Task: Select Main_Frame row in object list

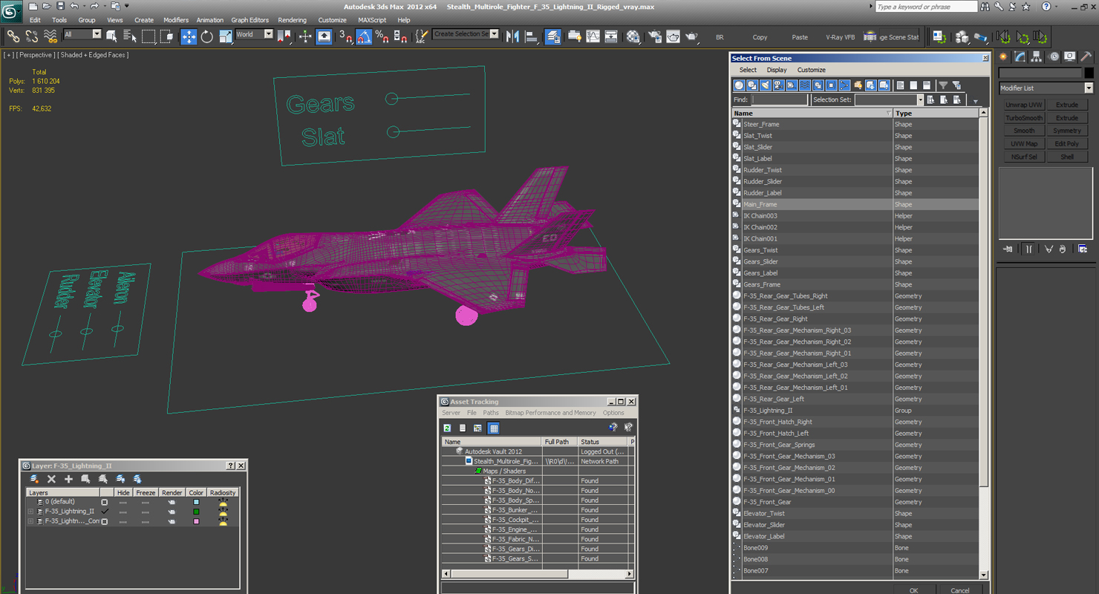Action: (854, 204)
